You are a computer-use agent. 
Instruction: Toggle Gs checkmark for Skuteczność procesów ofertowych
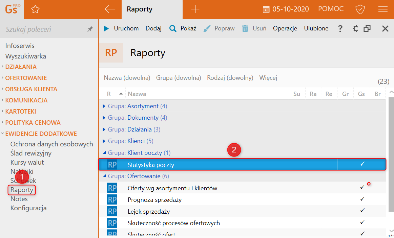click(x=362, y=222)
